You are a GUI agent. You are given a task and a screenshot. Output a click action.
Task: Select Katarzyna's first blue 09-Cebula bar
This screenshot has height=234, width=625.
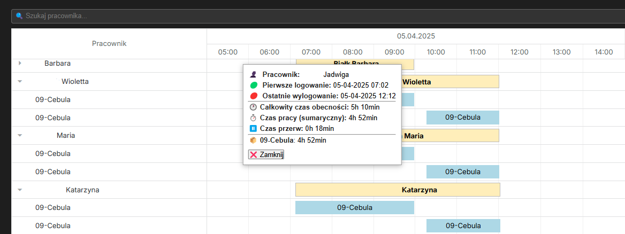pyautogui.click(x=354, y=207)
